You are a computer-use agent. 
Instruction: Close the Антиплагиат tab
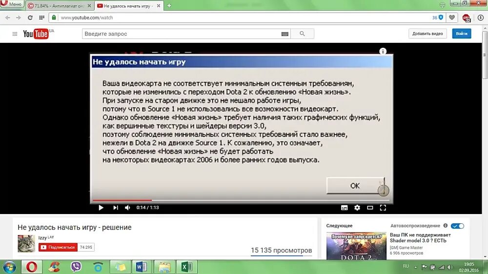tap(89, 6)
